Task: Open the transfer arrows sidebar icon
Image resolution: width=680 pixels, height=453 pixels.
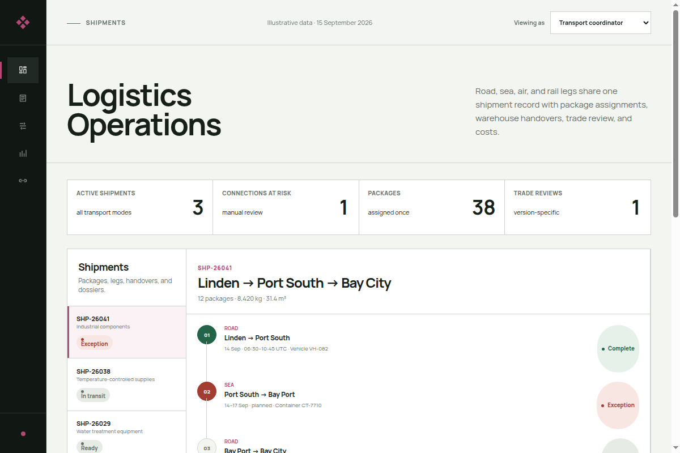Action: point(23,126)
